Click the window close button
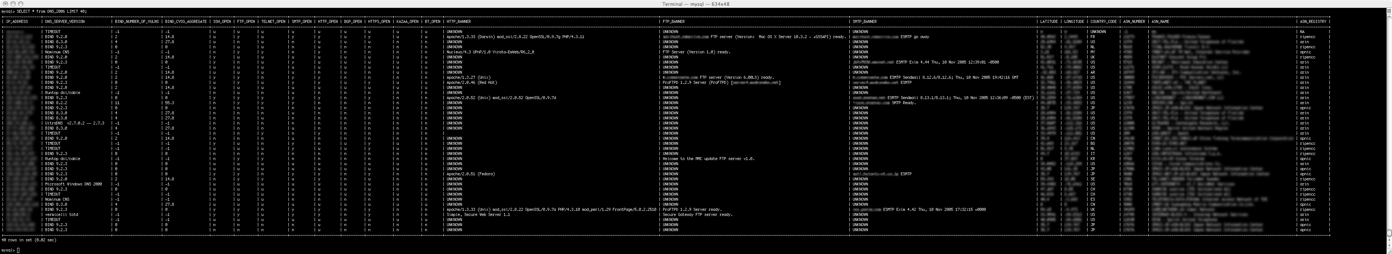The image size is (1392, 254). 5,4
